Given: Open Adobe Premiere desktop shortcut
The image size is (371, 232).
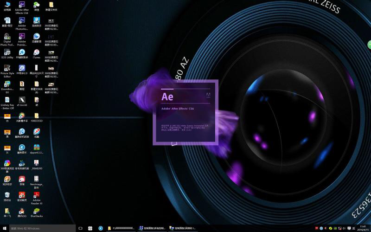Looking at the screenshot, I should click(22, 39).
